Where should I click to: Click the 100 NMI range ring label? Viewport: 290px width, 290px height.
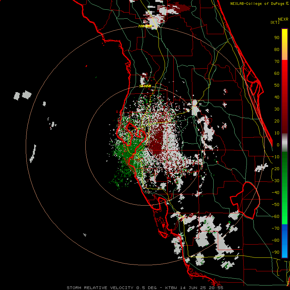pyautogui.click(x=145, y=26)
